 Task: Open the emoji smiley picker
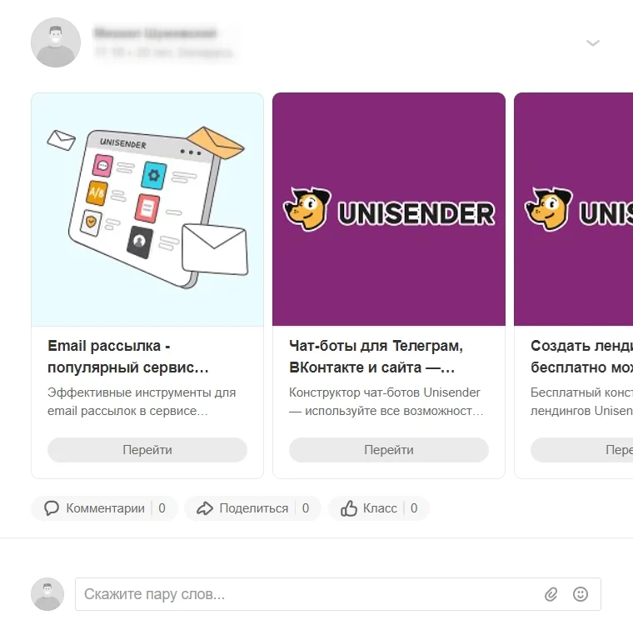581,595
